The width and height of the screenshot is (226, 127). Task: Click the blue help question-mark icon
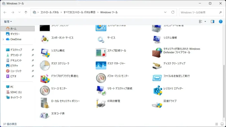pos(221,22)
